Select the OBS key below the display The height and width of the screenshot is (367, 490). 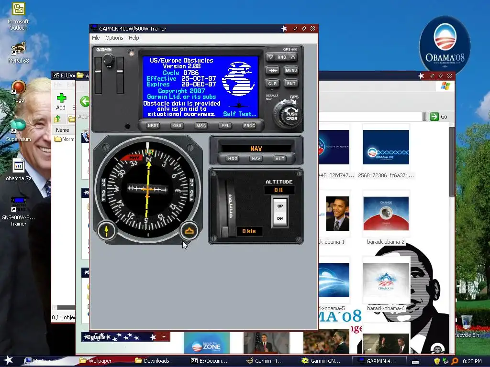tap(177, 126)
